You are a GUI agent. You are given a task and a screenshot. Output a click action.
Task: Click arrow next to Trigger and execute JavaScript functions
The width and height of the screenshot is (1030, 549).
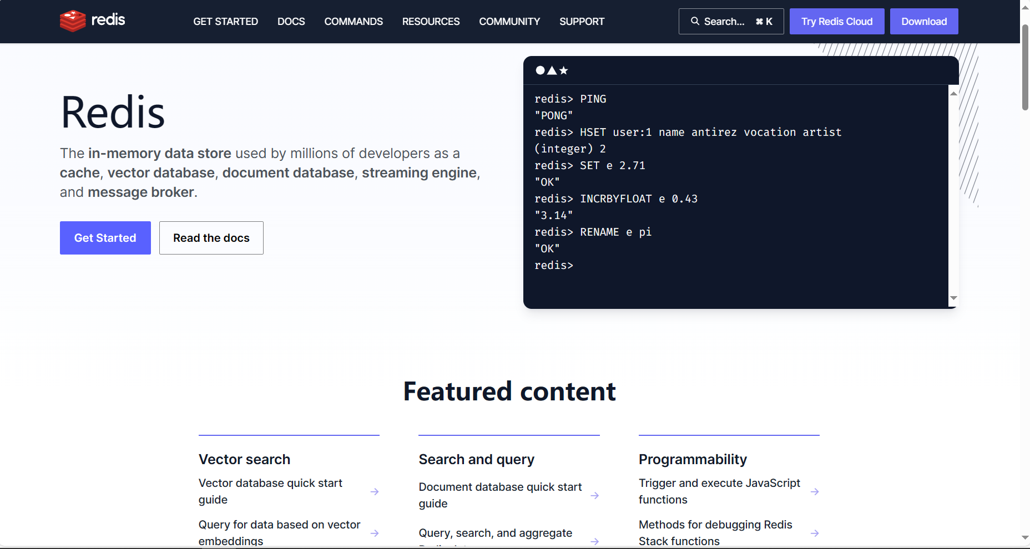tap(815, 492)
